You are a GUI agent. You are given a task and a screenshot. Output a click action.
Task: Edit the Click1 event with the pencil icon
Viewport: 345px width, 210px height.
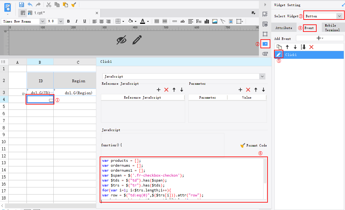[x=278, y=54]
